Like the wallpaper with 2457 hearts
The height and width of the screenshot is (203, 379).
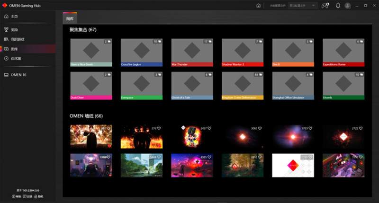tap(209, 128)
